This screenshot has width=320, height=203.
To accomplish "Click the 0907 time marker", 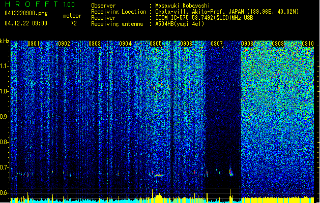I will 217,44.
